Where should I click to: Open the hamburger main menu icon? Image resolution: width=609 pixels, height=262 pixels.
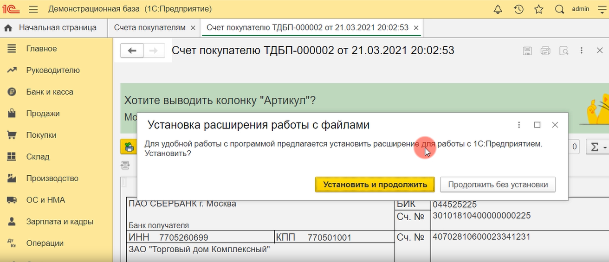pos(33,9)
